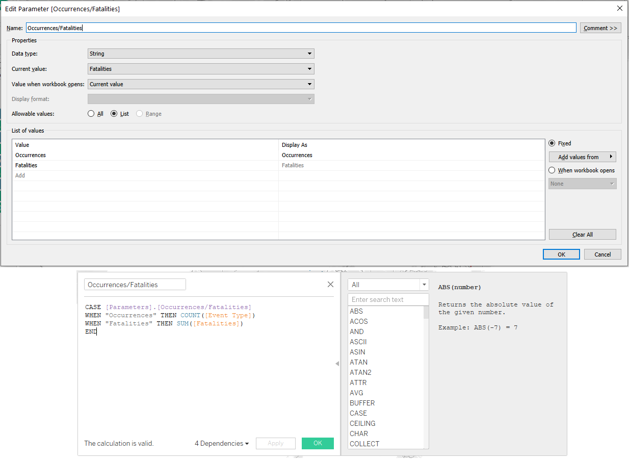629x459 pixels.
Task: Cancel the Edit Parameter dialog
Action: click(602, 254)
